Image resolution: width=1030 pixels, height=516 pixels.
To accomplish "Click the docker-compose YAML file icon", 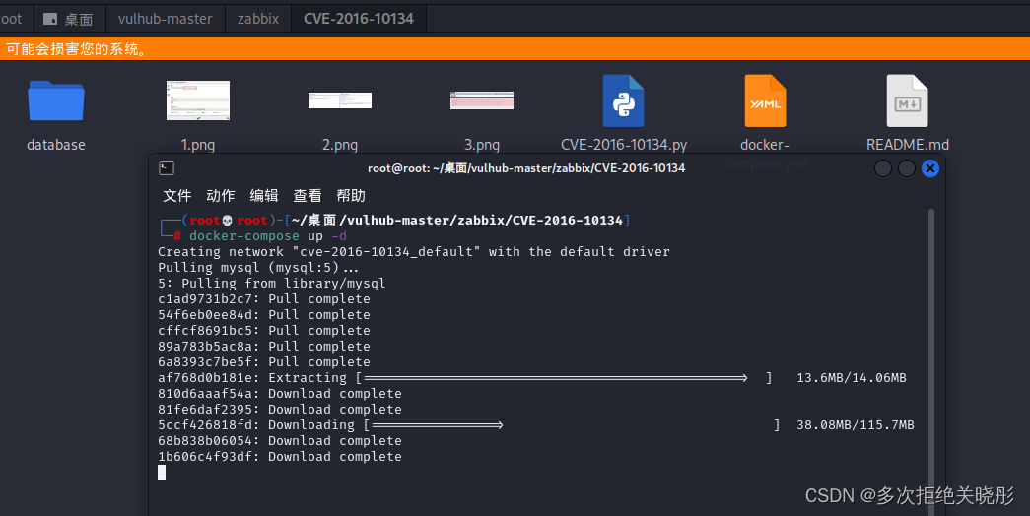I will pos(765,100).
